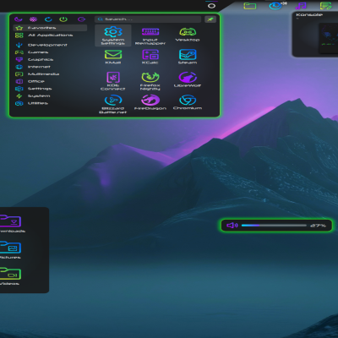The width and height of the screenshot is (338, 338).
Task: Open the Office category
Action: pyautogui.click(x=50, y=81)
